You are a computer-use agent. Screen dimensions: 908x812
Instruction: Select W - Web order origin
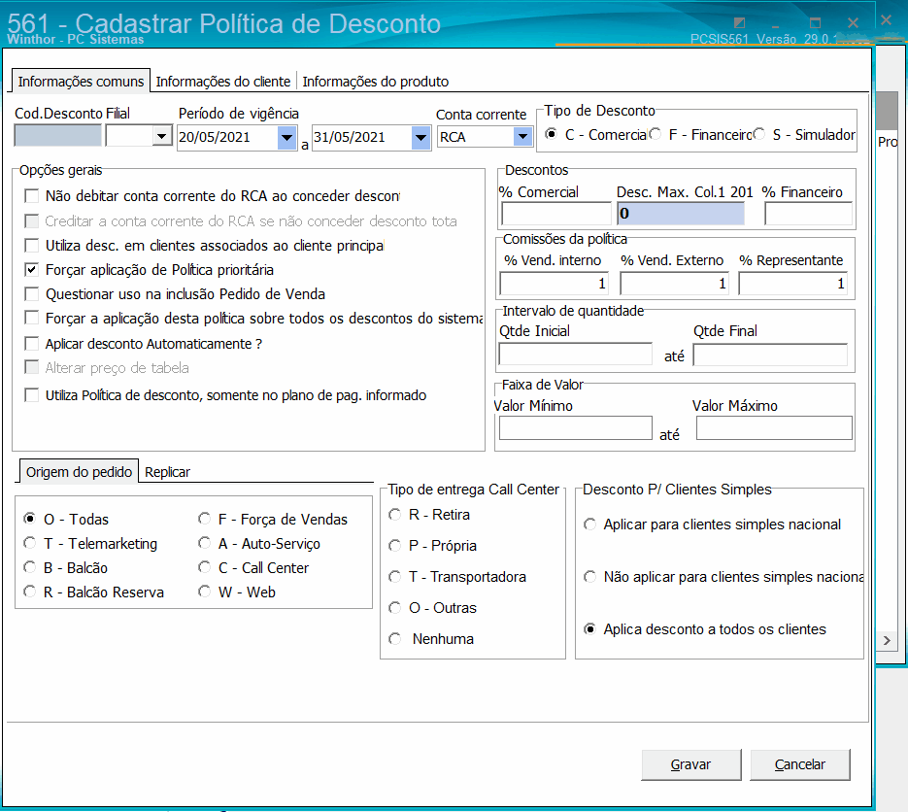(204, 592)
